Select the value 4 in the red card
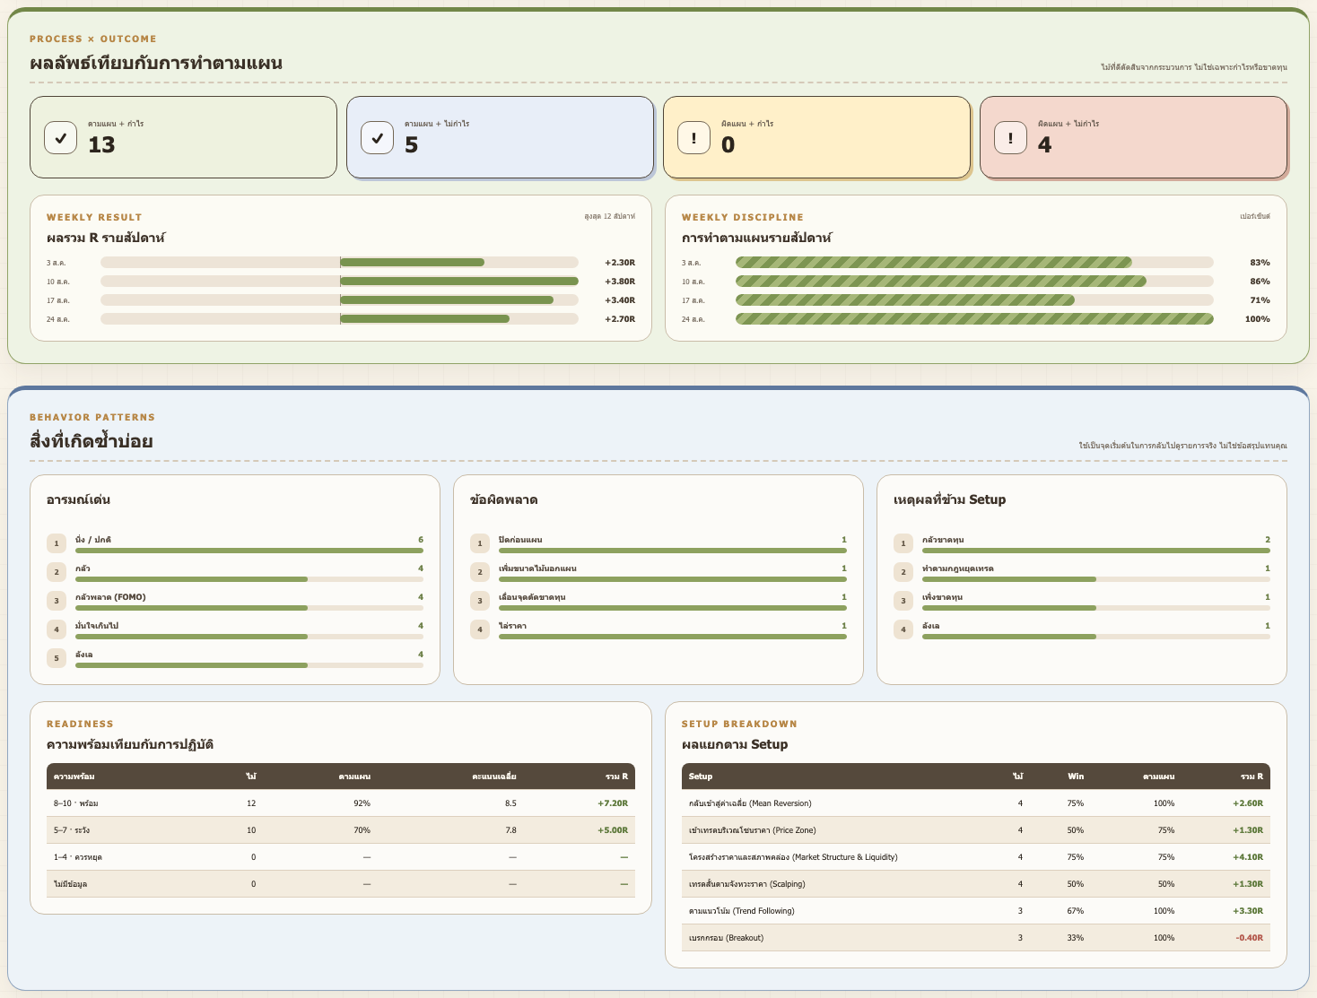 1044,144
